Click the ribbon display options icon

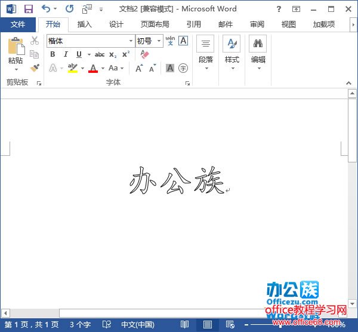(296, 9)
